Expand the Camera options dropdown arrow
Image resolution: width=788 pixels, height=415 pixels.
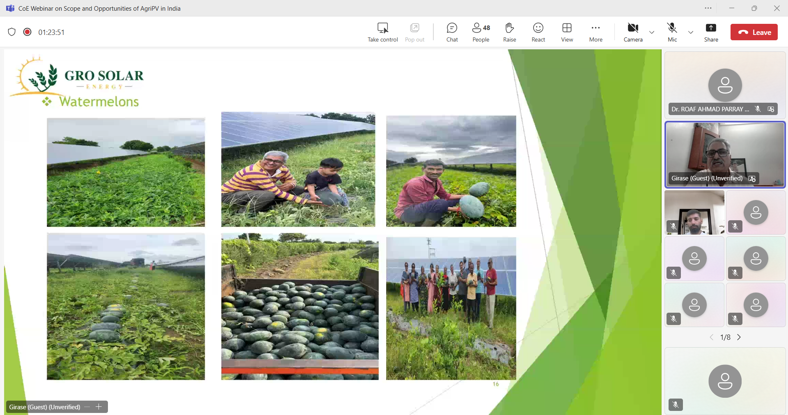click(x=652, y=32)
